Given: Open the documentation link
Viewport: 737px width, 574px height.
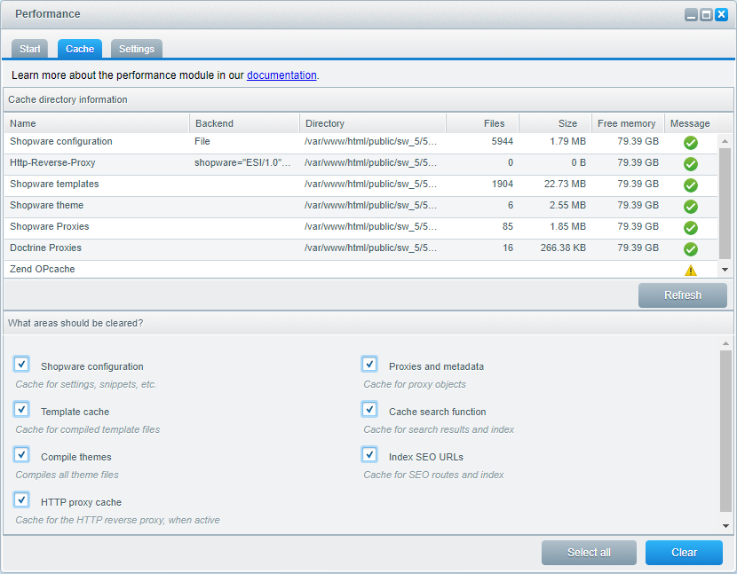Looking at the screenshot, I should coord(281,75).
